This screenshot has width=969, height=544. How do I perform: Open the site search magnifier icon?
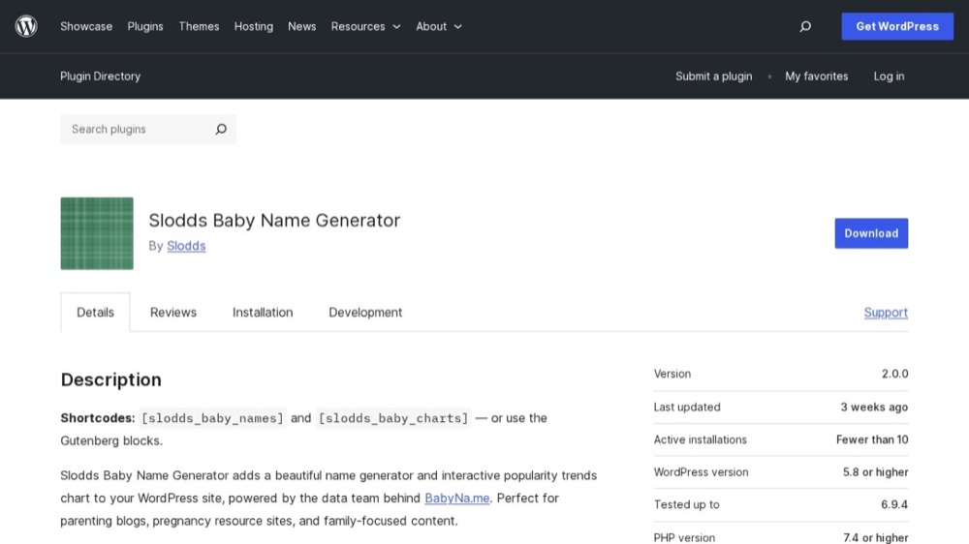804,26
